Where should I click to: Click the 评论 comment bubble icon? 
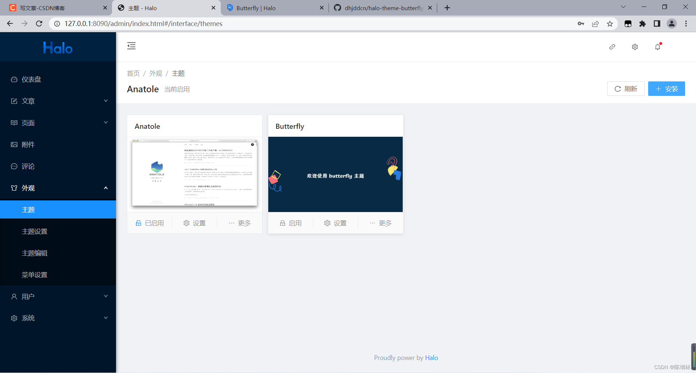[14, 166]
